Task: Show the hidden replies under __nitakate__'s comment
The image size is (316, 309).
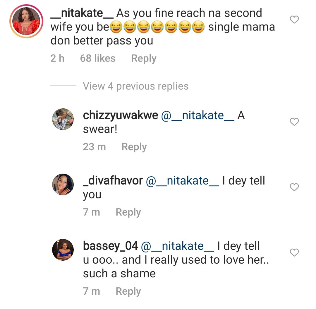Action: (135, 86)
